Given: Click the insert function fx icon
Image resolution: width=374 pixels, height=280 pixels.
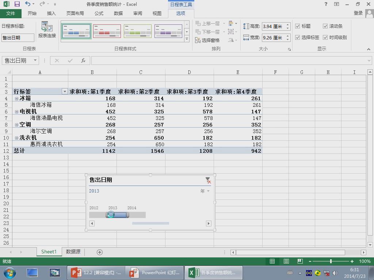Looking at the screenshot, I should tap(83, 61).
